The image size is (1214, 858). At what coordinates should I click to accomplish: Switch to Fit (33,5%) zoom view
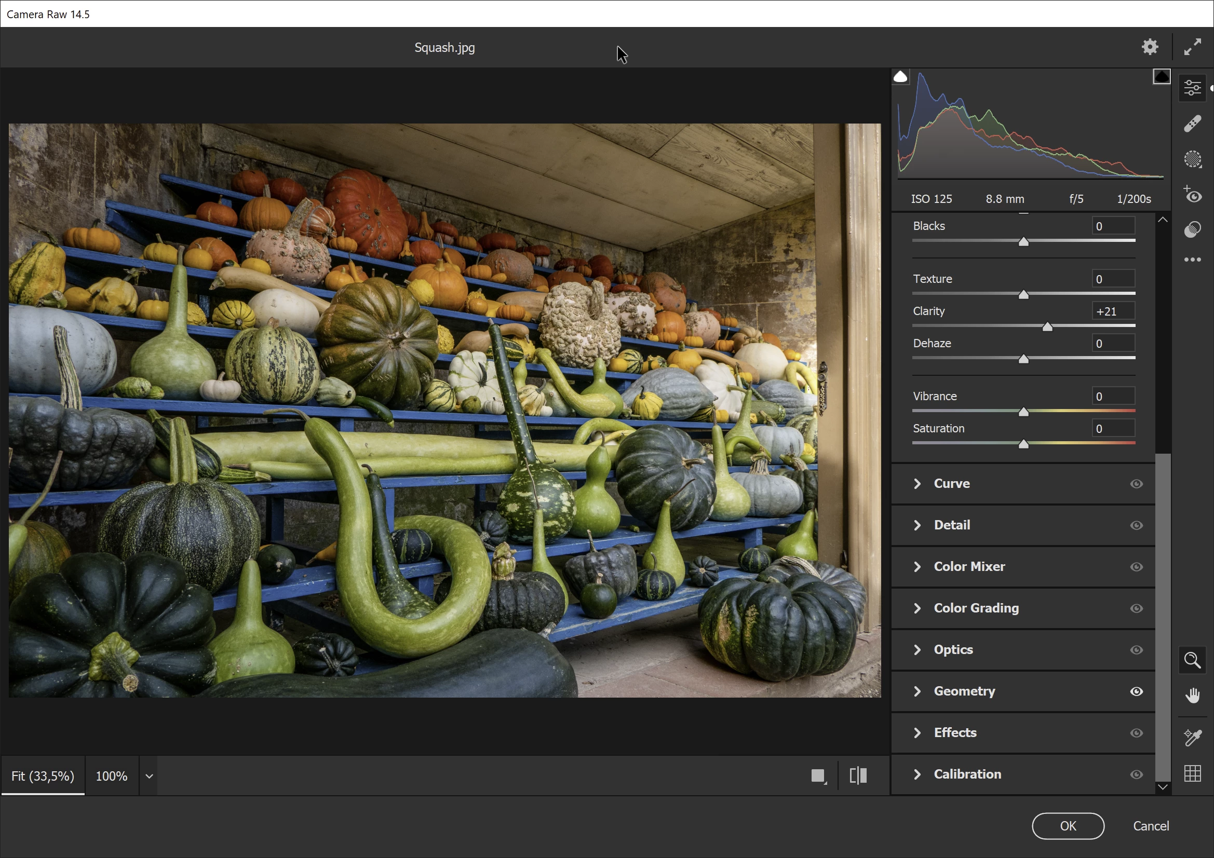(x=43, y=776)
